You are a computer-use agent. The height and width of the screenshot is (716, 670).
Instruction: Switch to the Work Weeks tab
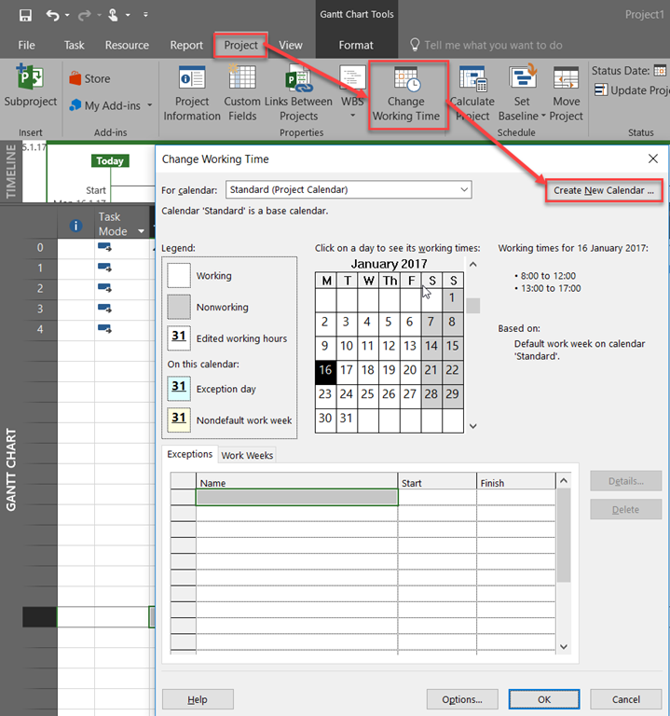[247, 455]
